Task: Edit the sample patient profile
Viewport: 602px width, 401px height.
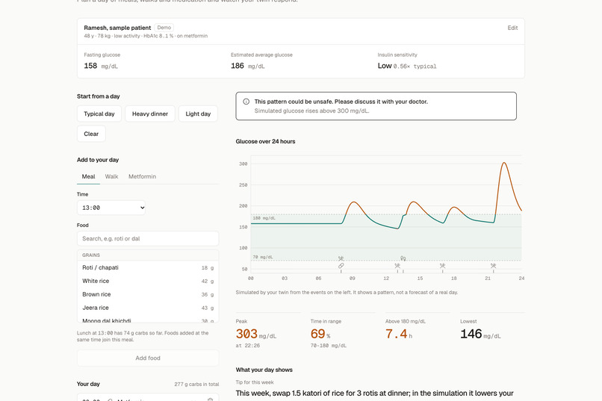Action: coord(512,28)
